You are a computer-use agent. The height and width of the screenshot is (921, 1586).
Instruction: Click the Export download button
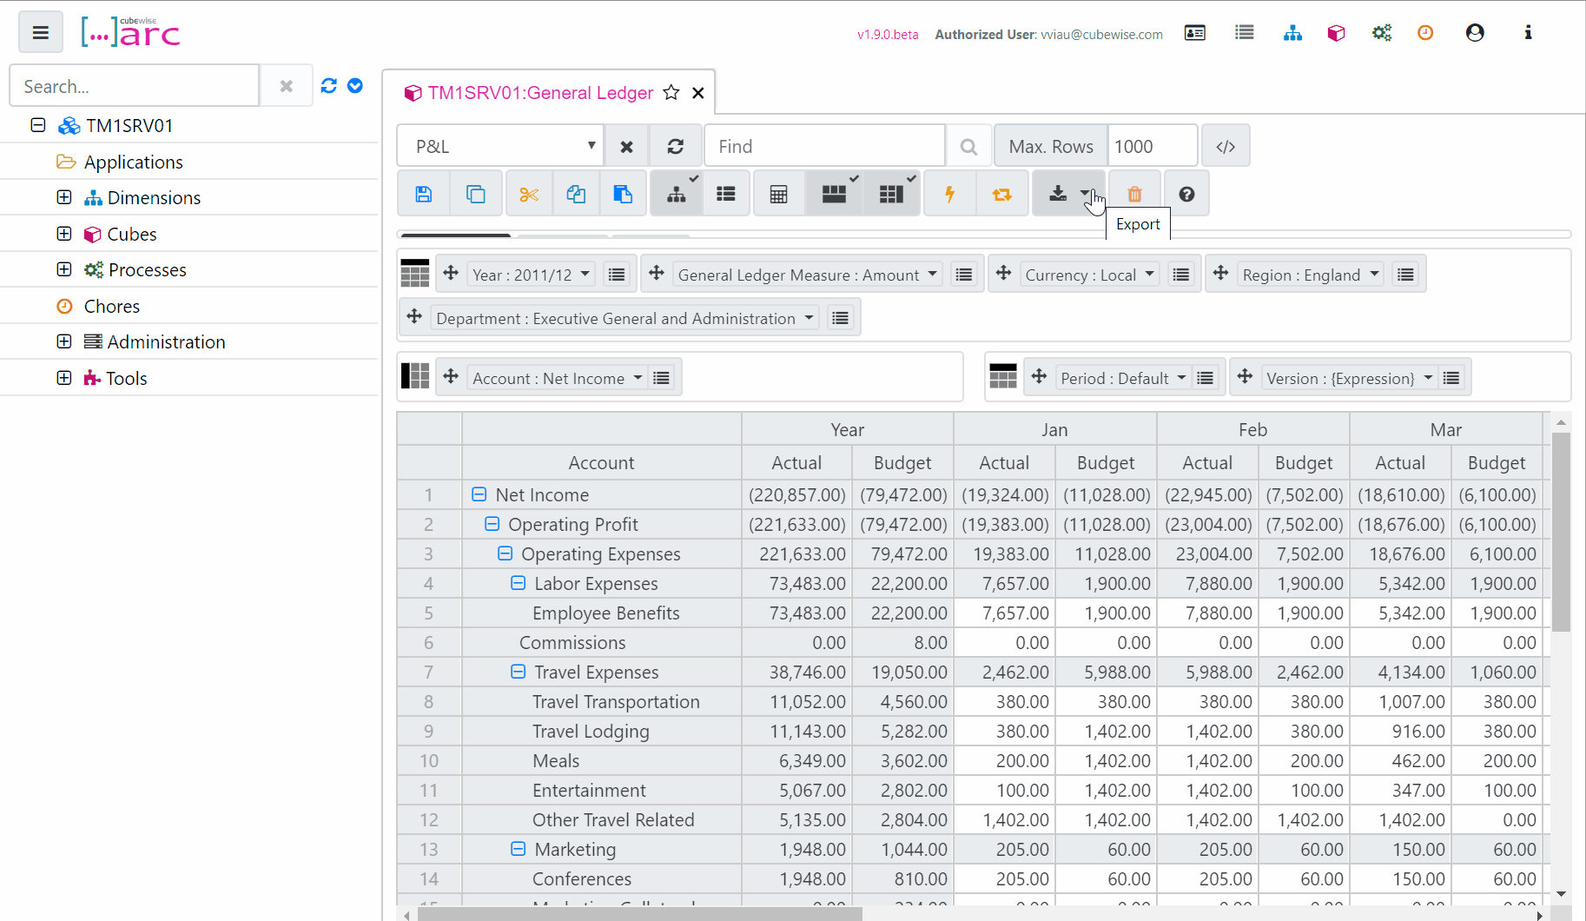(x=1058, y=194)
